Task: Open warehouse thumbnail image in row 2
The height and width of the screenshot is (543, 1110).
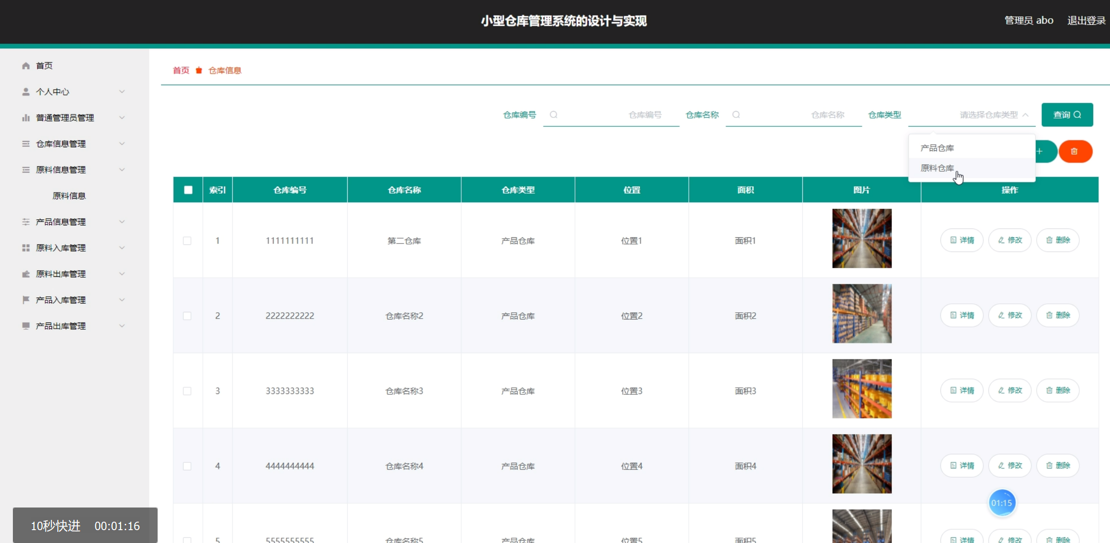Action: [x=861, y=314]
